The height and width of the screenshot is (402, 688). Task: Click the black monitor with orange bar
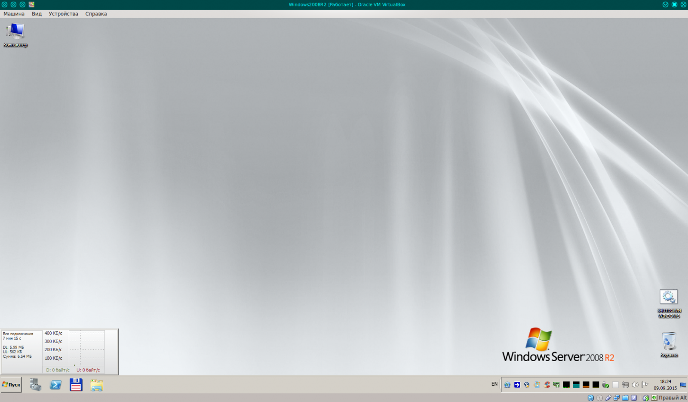[586, 385]
